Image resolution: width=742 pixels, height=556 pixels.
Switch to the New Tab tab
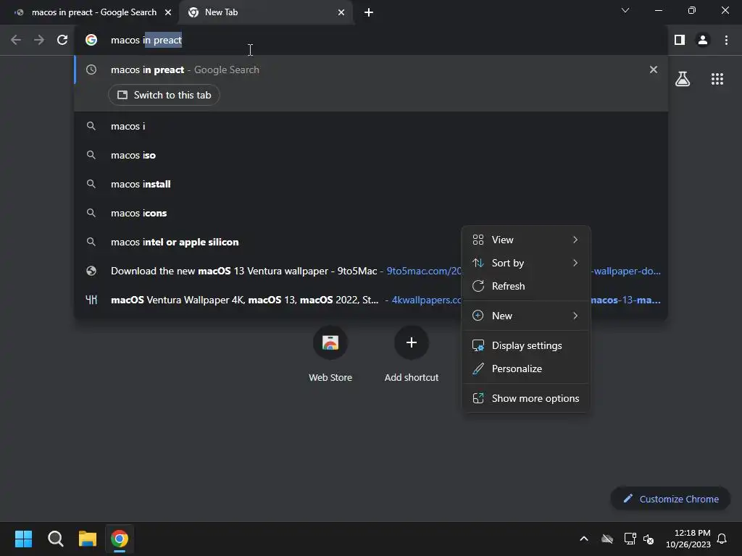(265, 12)
